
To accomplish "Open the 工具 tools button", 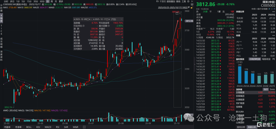I will 184,1.
